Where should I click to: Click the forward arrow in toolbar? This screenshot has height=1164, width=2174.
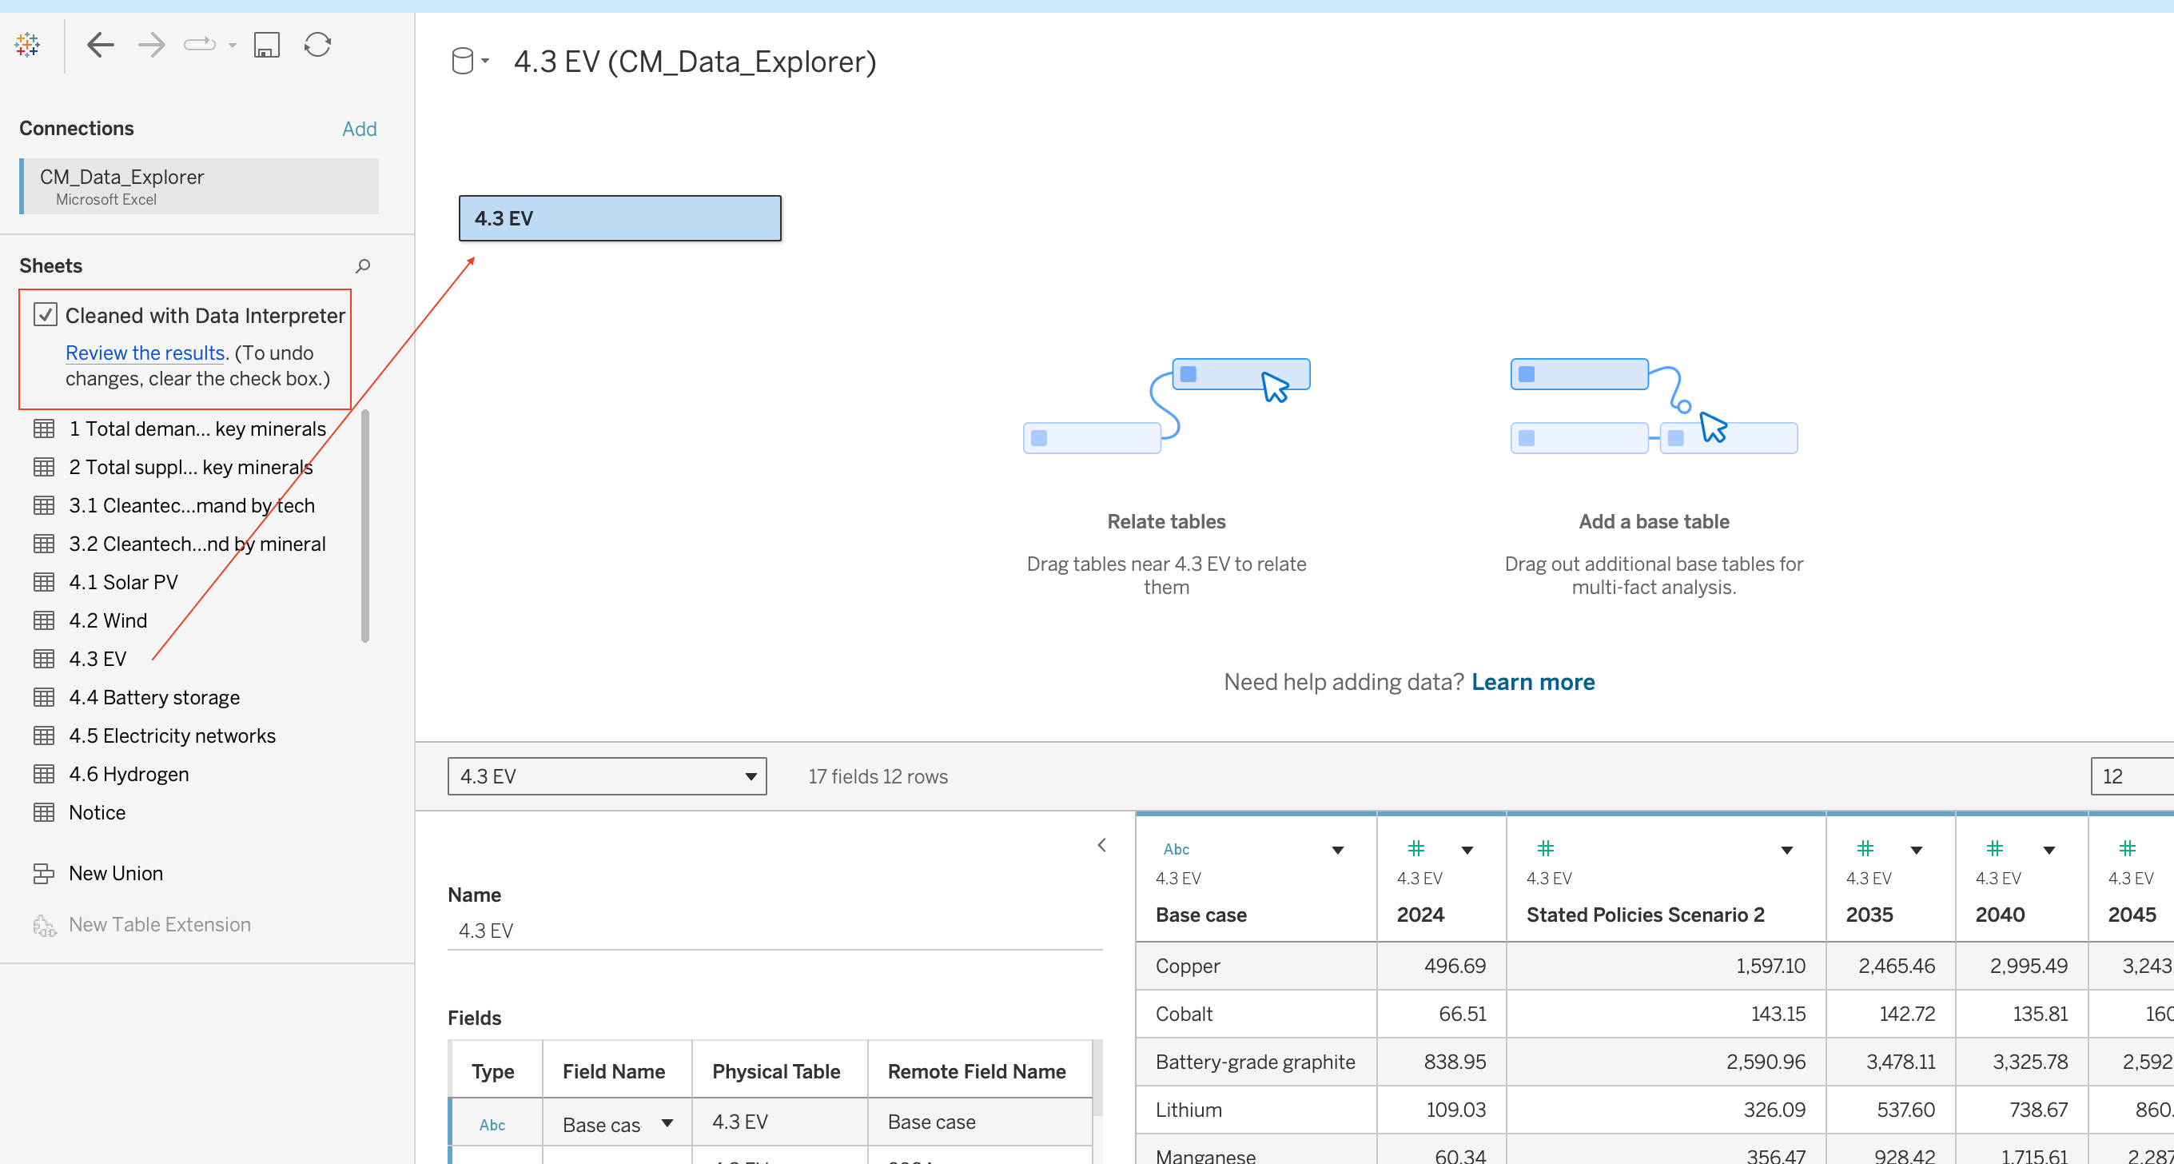[x=151, y=44]
